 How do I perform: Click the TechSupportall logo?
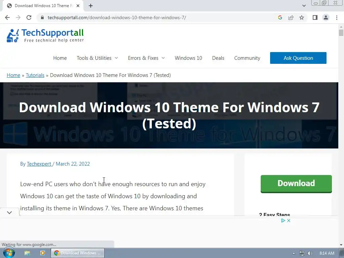click(45, 36)
